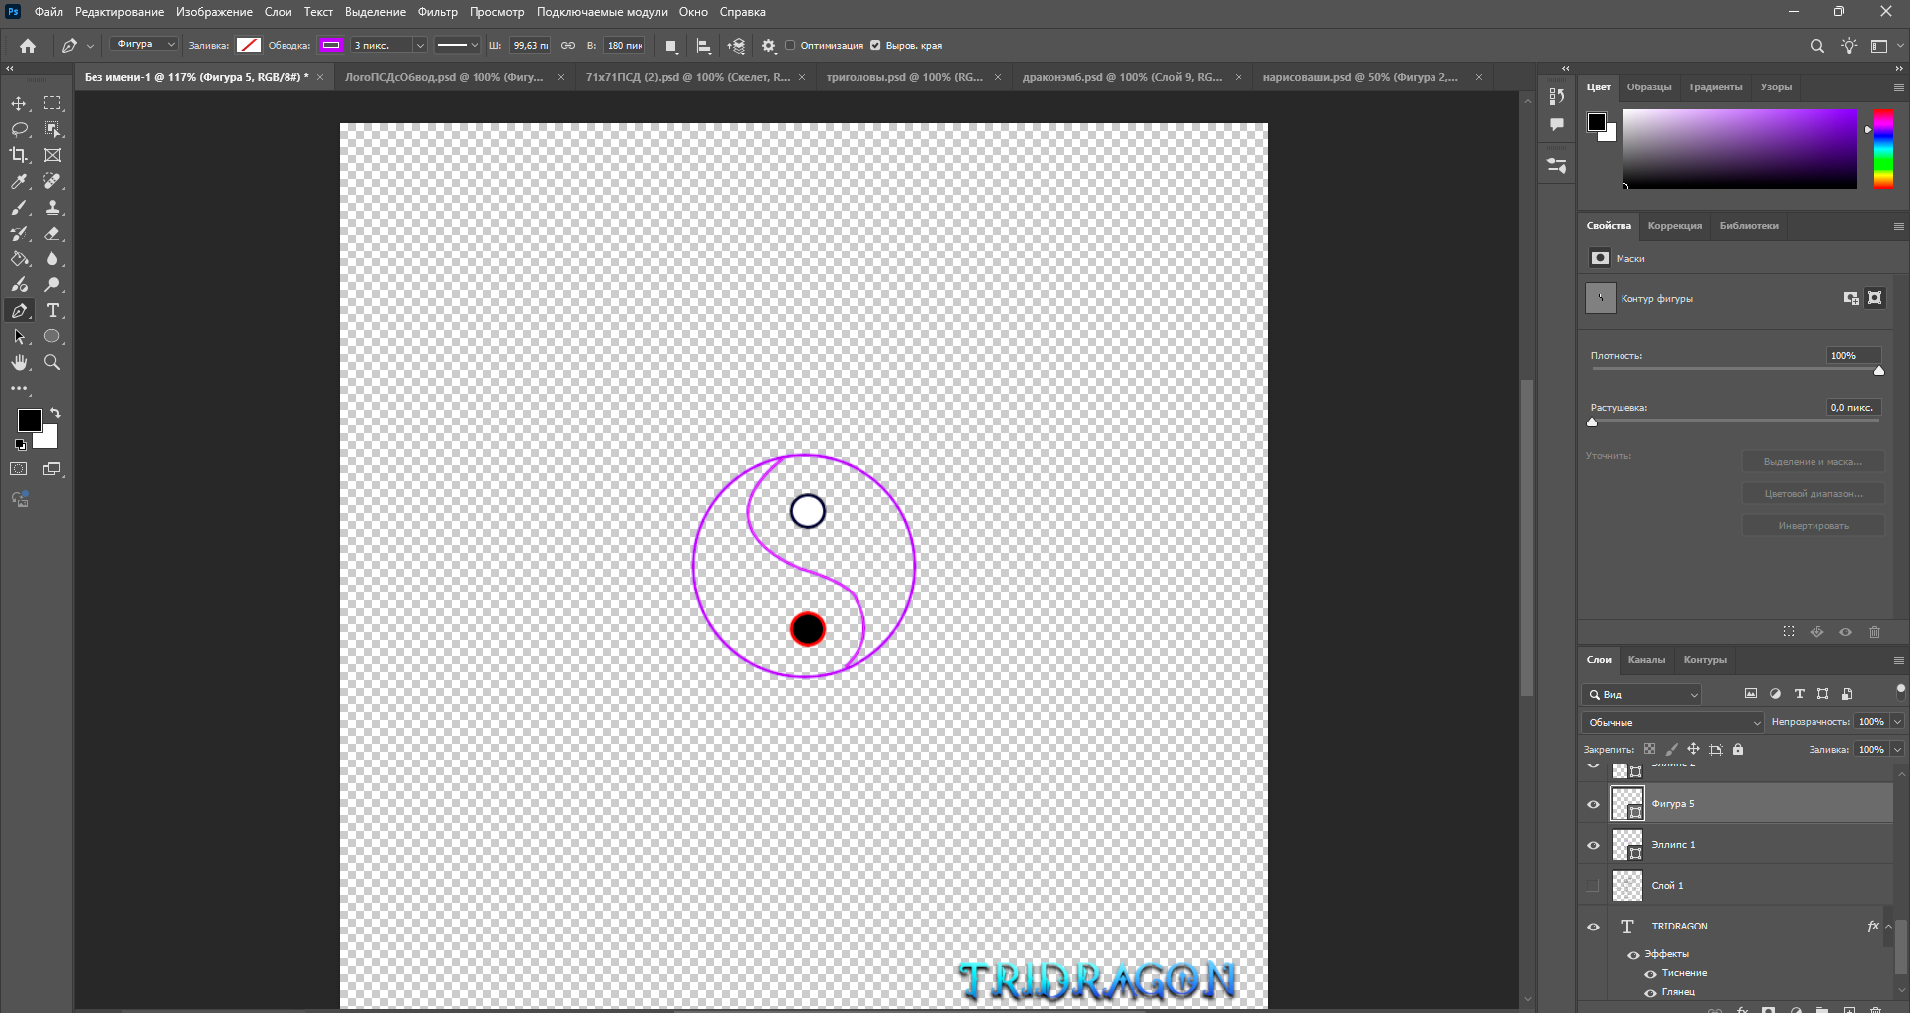Open the Фигура tool mode dropdown

click(144, 45)
